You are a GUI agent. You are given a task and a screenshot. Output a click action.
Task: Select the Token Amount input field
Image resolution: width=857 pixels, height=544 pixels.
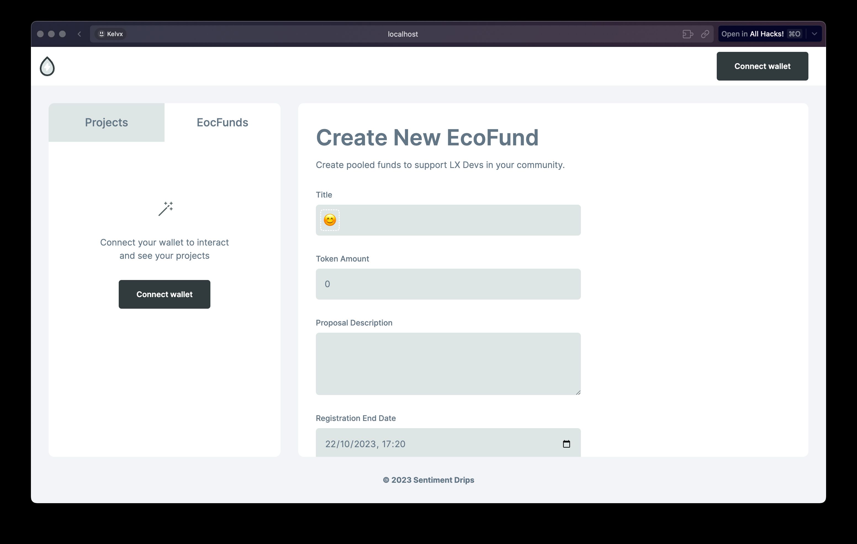448,284
